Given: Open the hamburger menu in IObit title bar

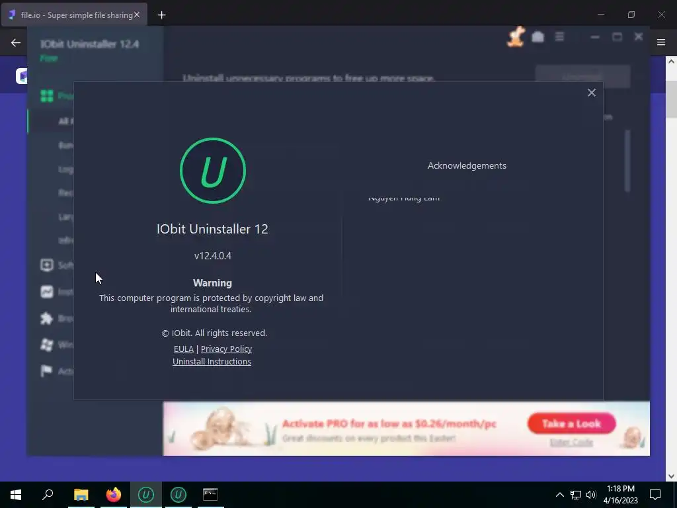Looking at the screenshot, I should pyautogui.click(x=559, y=37).
